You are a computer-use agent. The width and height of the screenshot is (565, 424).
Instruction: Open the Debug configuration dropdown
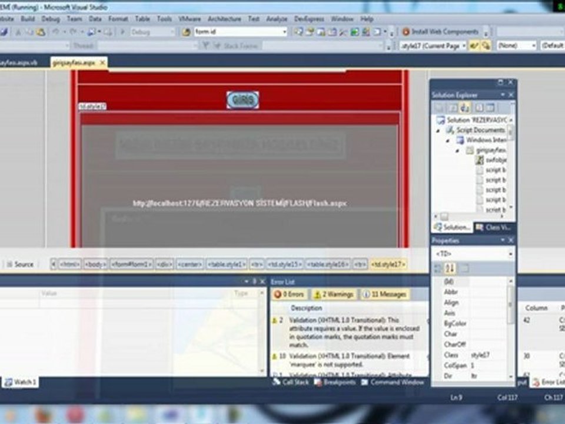coord(172,32)
